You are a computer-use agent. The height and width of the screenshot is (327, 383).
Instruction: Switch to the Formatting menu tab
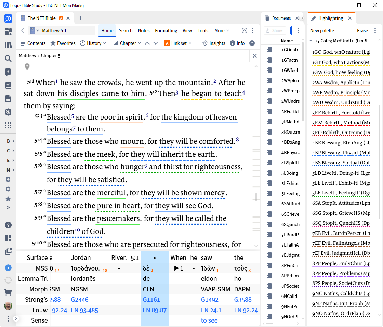coord(166,30)
